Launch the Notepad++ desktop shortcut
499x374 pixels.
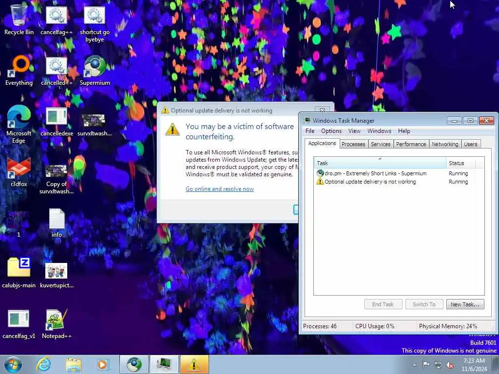coord(57,324)
